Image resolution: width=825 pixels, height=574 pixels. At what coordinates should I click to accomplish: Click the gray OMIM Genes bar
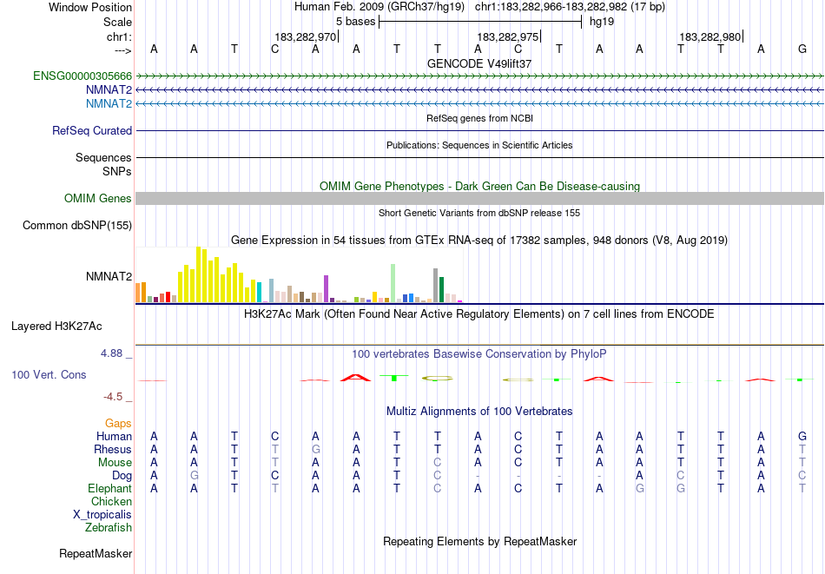[480, 198]
